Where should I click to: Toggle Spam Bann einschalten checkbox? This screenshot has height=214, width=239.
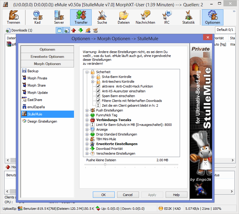tap(98, 96)
